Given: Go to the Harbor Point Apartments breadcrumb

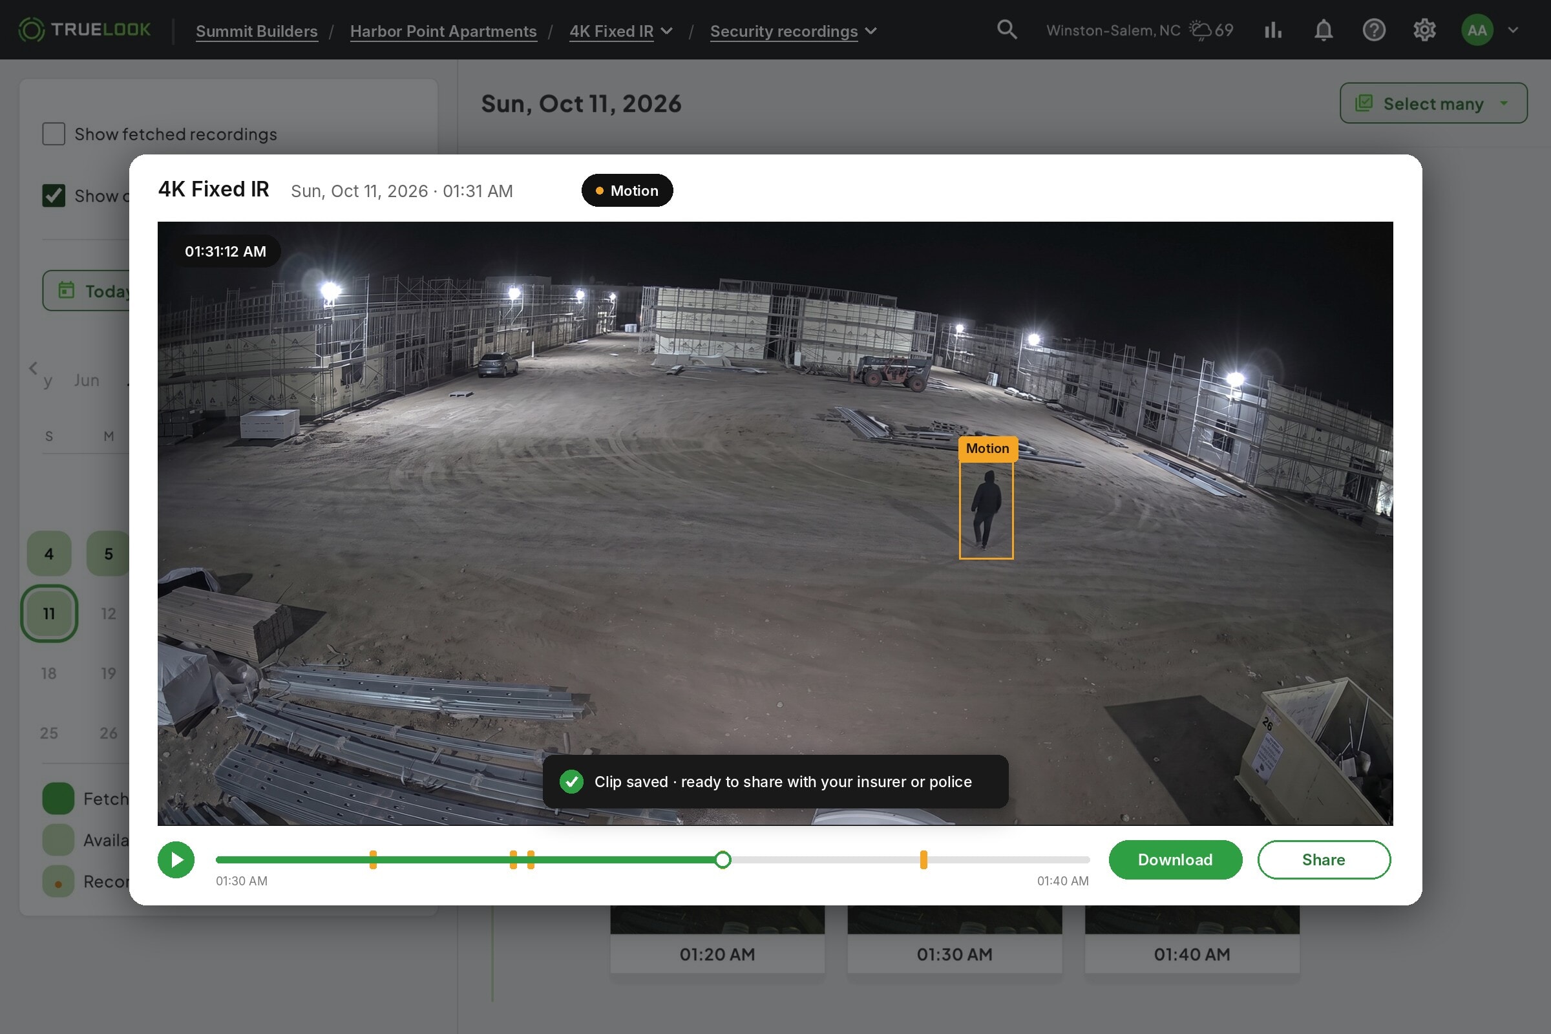Looking at the screenshot, I should (443, 31).
